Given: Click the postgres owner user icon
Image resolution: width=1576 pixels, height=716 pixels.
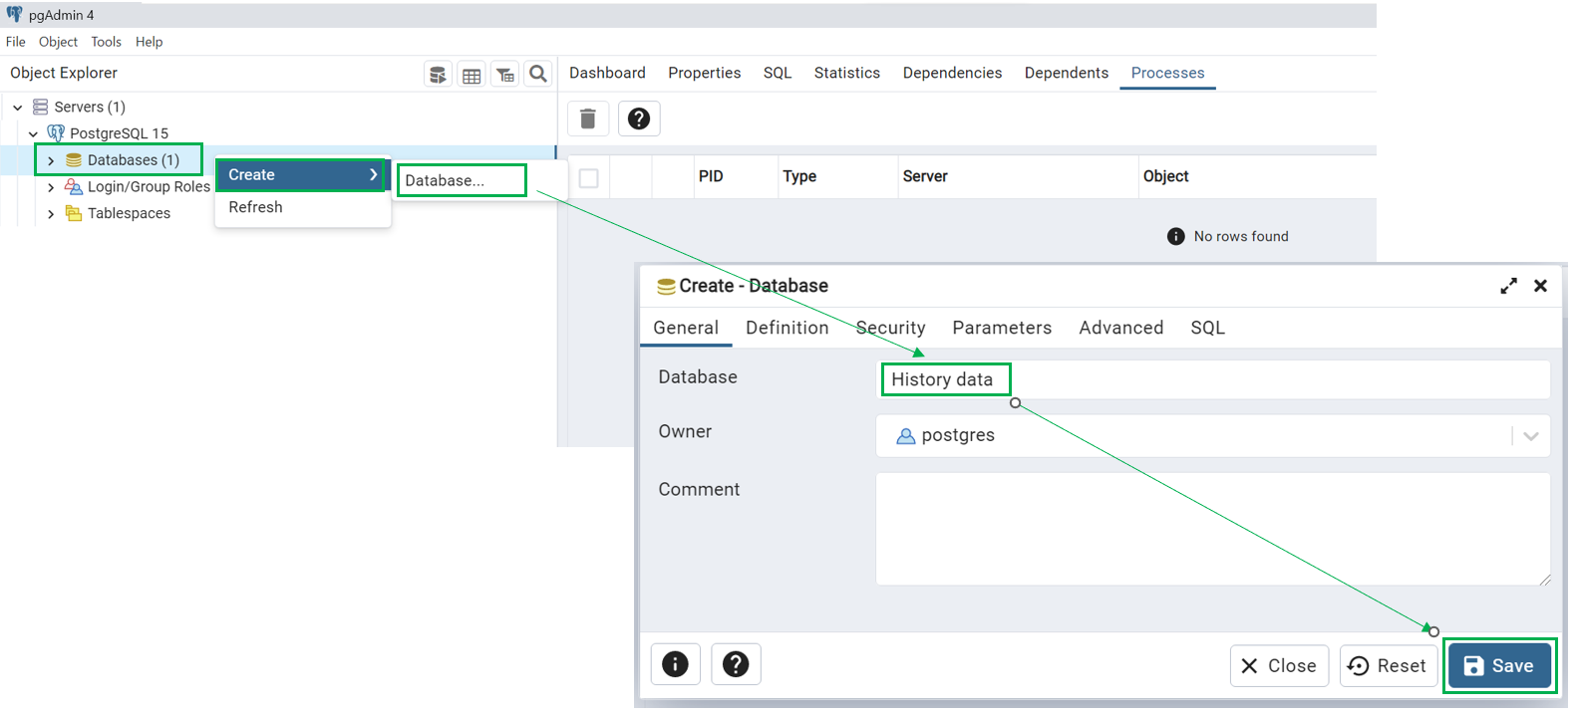Looking at the screenshot, I should pos(905,436).
